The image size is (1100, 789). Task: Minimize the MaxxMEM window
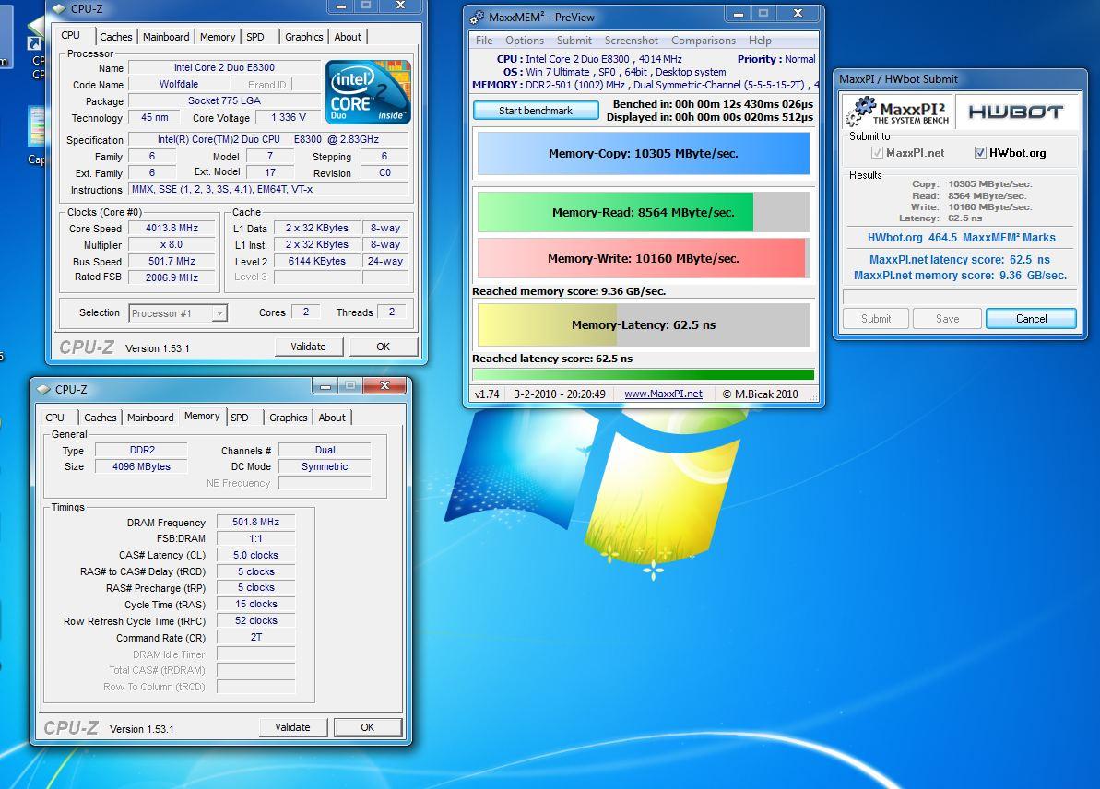pos(739,13)
